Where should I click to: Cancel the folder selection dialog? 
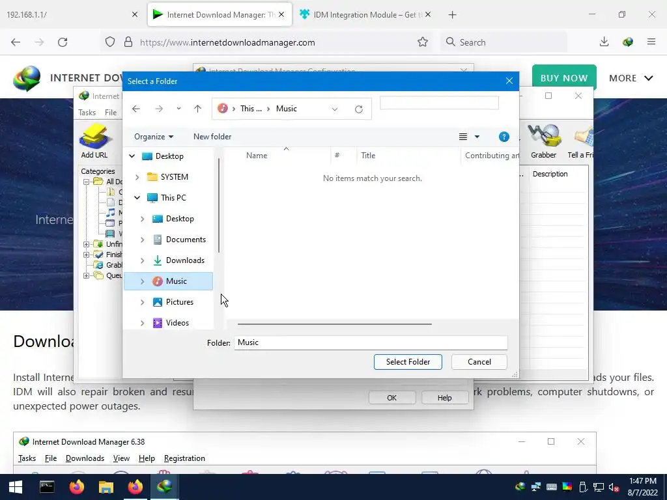[479, 362]
